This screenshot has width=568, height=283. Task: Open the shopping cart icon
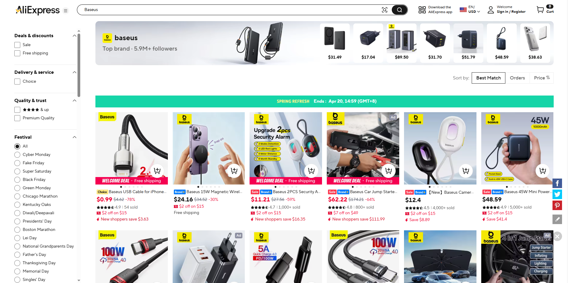tap(540, 10)
